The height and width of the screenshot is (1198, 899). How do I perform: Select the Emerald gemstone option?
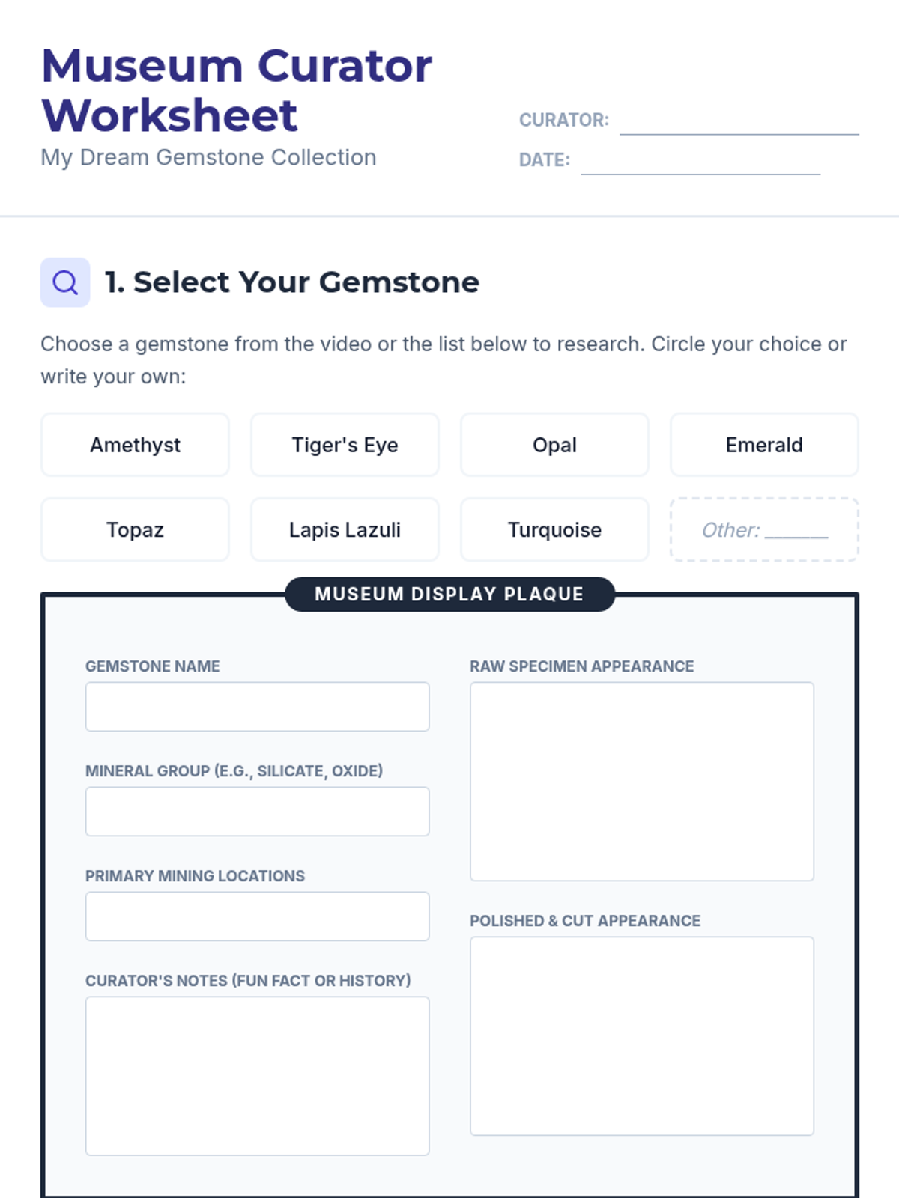click(x=764, y=445)
